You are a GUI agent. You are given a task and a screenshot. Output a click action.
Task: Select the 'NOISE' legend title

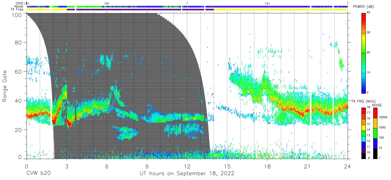[377, 105]
